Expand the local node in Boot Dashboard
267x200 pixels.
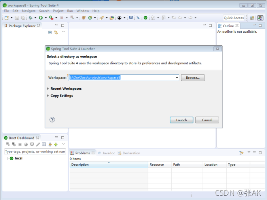point(8,159)
